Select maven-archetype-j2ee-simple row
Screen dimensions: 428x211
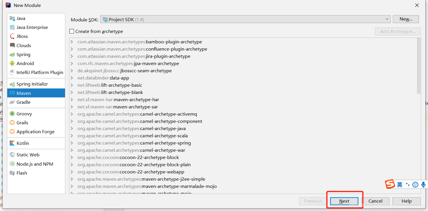coord(243,179)
